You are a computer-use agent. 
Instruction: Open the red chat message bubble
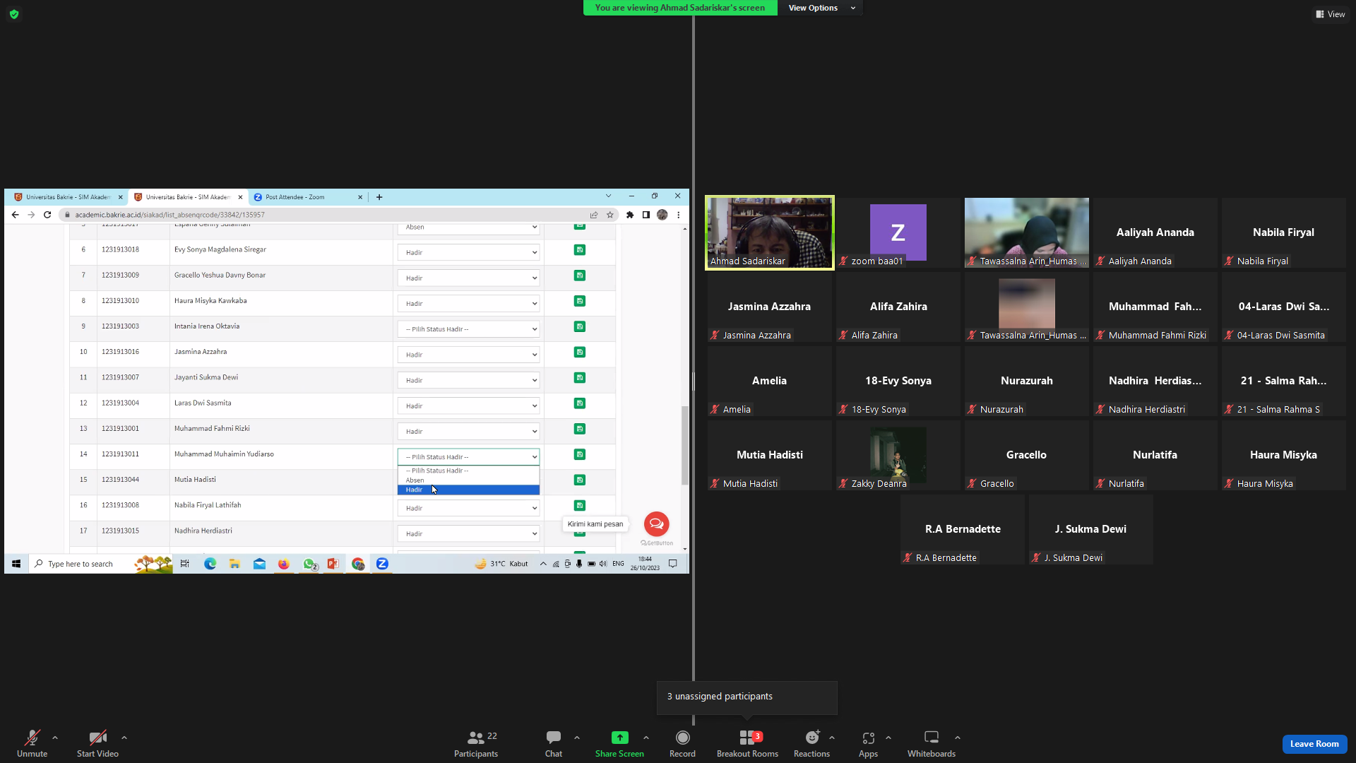(656, 524)
